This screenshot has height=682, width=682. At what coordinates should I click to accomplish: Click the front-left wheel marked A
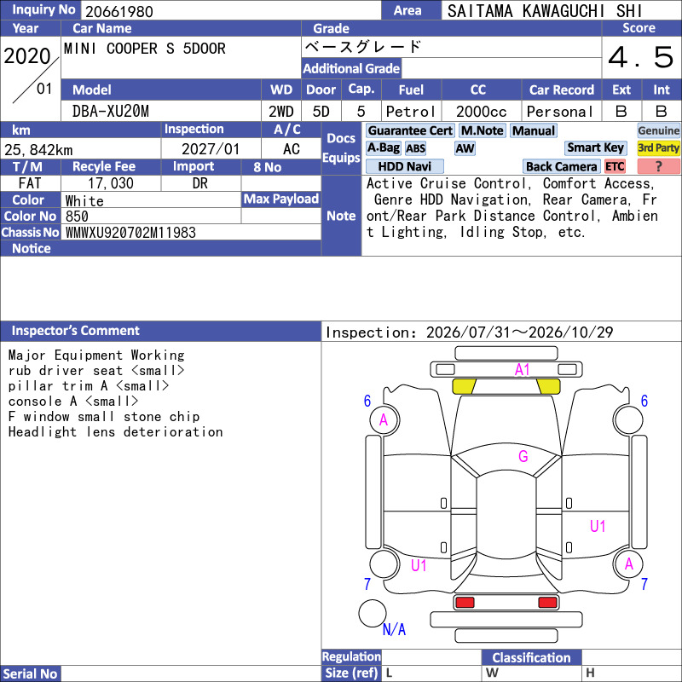point(384,419)
